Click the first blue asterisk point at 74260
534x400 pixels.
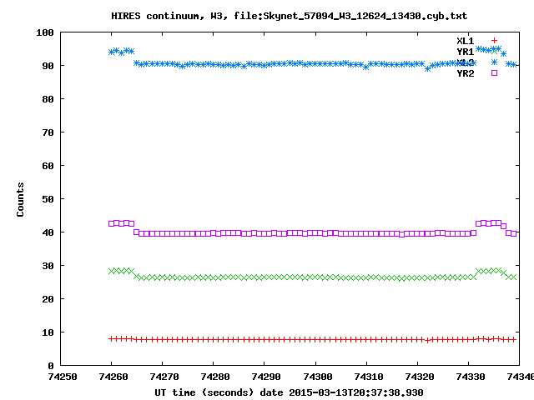pos(111,52)
